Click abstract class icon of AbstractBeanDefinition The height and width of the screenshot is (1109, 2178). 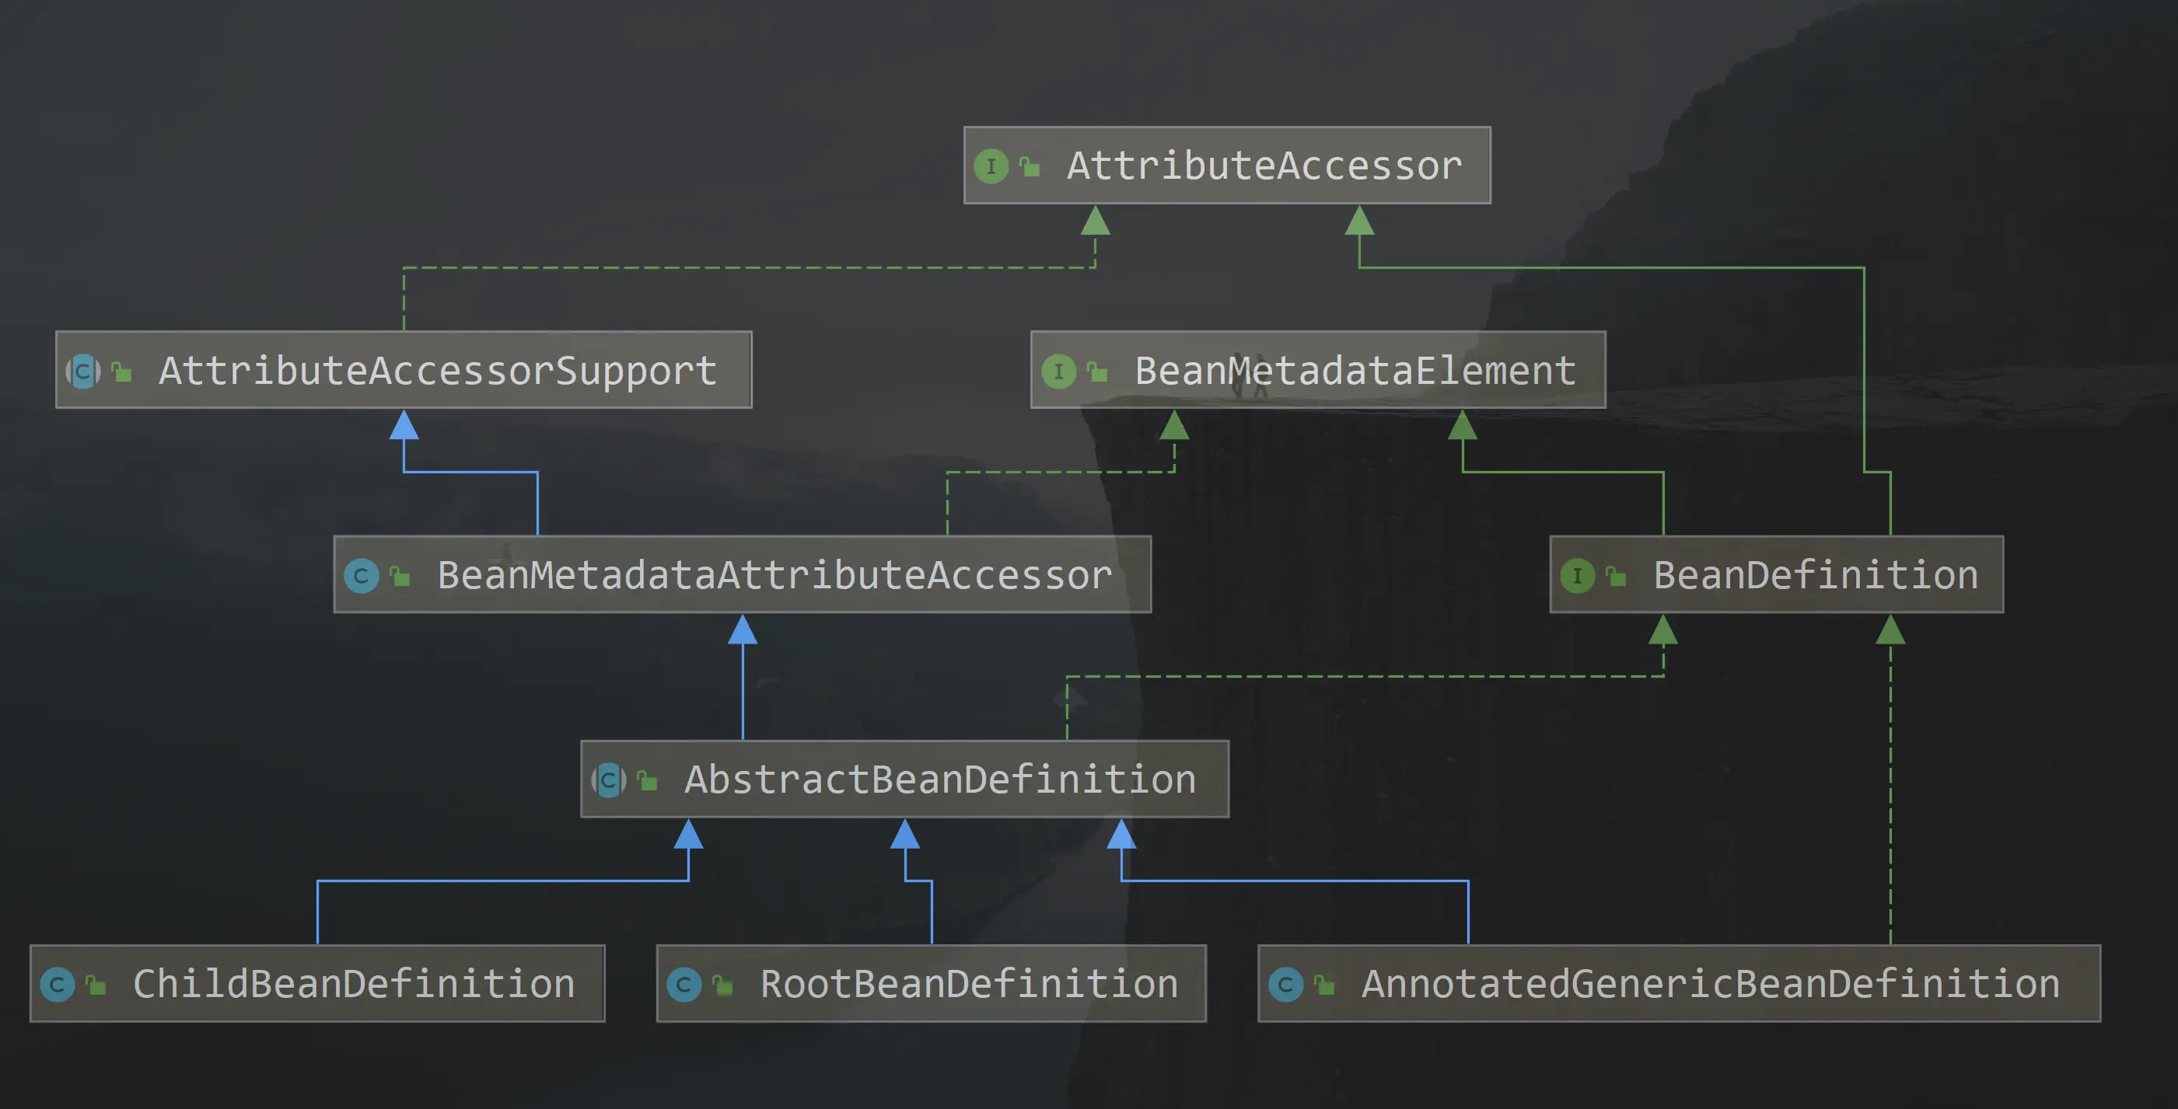(x=609, y=780)
